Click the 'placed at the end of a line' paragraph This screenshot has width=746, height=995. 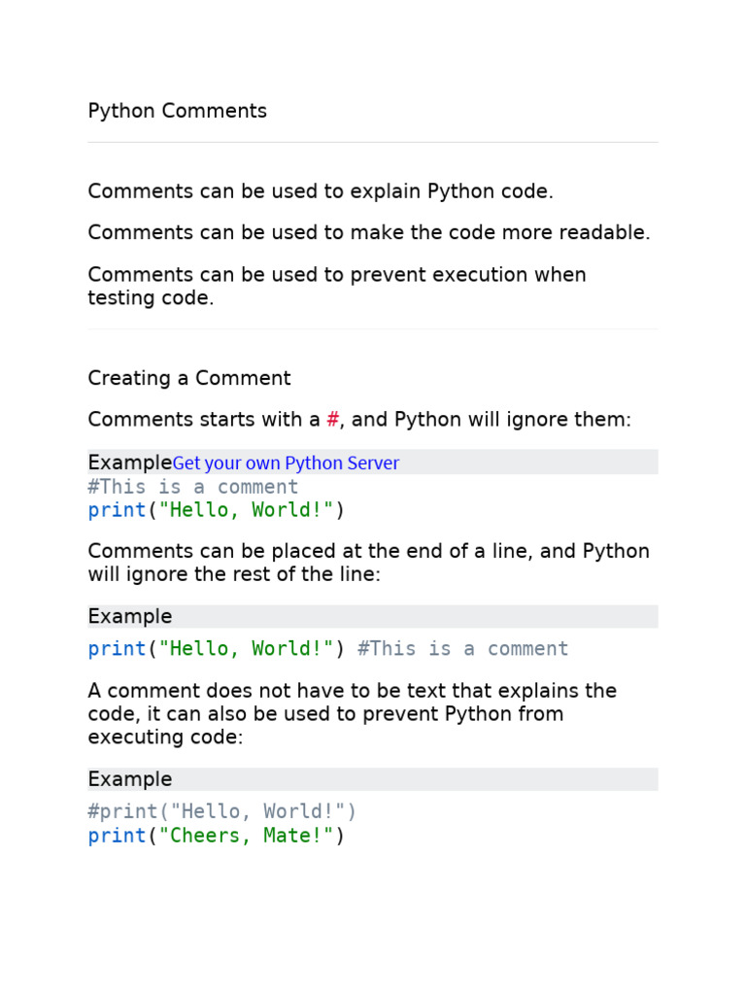pyautogui.click(x=368, y=563)
